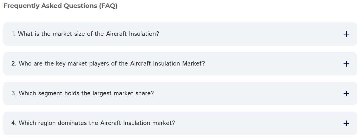362x140 pixels.
Task: Click the plus icon for question 4
Action: click(x=346, y=123)
